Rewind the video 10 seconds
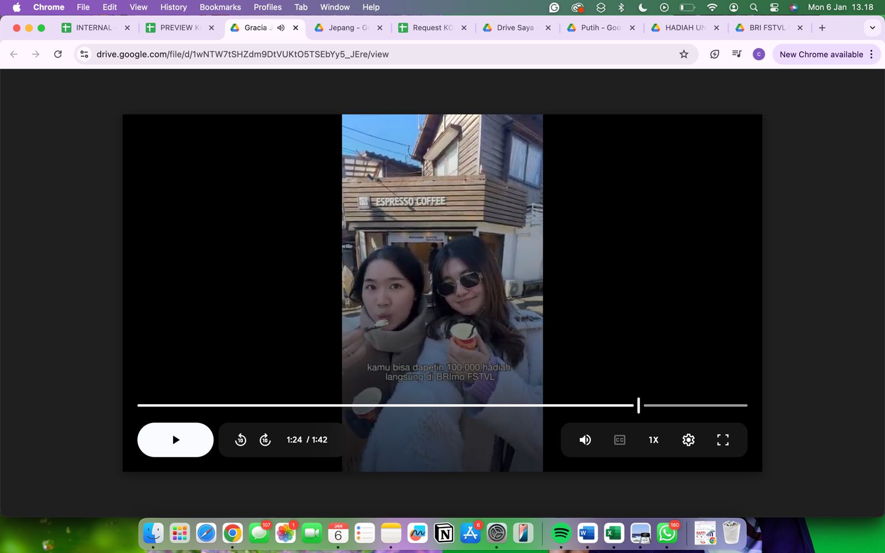 point(241,440)
